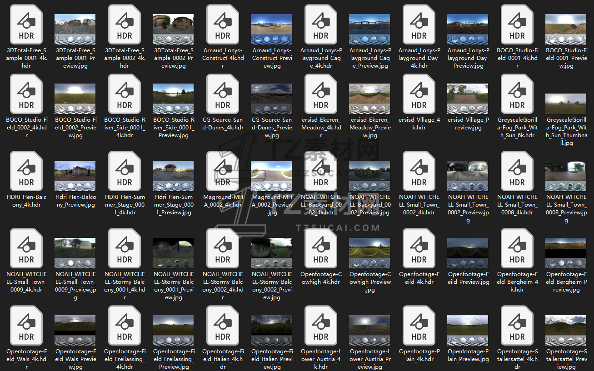Select the Openfootage-Field_Freilassing_4k.hdr file icon
594x371 pixels.
125,326
